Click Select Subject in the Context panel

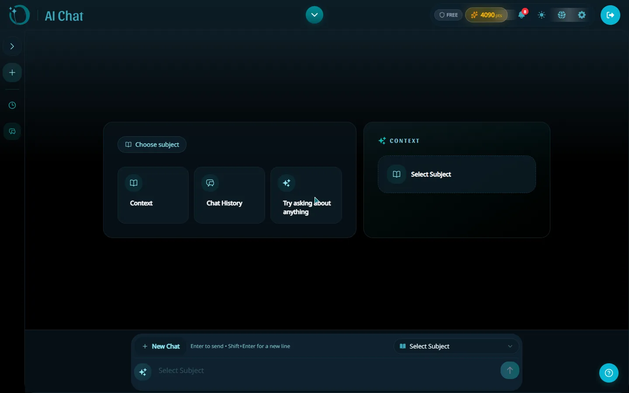pyautogui.click(x=457, y=174)
